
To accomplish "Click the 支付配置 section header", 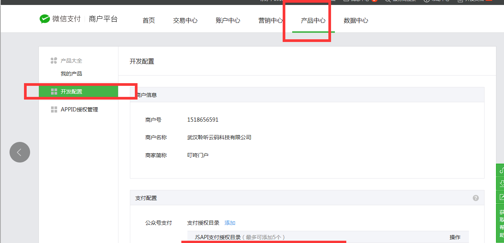I will click(x=307, y=198).
